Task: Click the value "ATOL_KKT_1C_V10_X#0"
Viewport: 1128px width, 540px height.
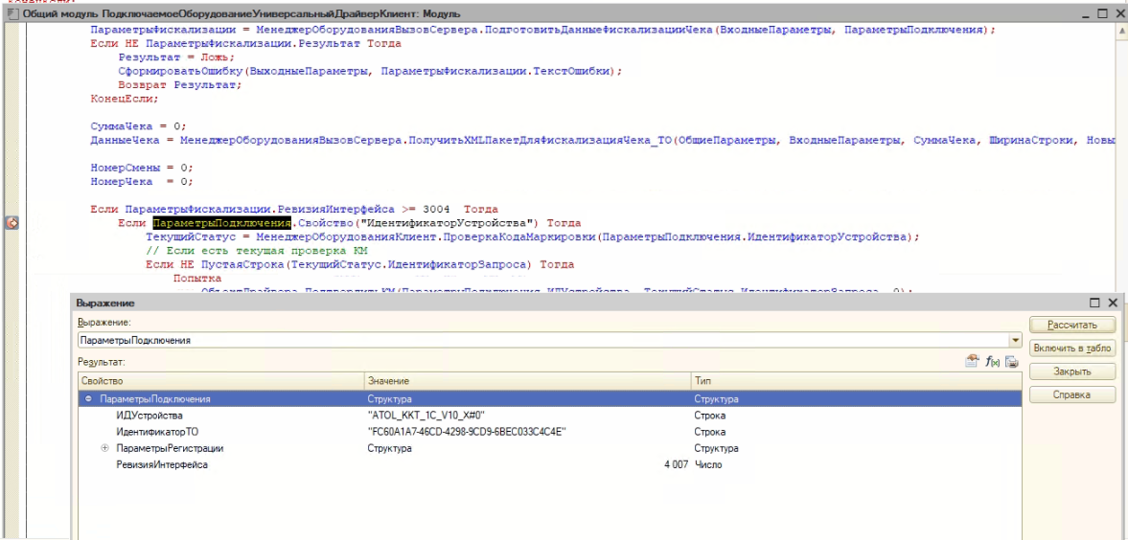Action: (427, 415)
